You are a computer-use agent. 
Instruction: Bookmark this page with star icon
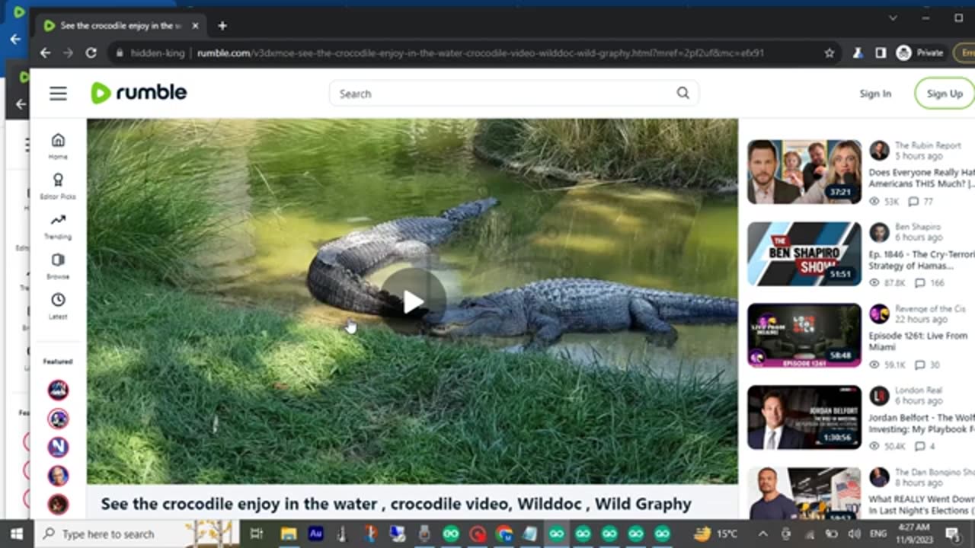click(829, 53)
